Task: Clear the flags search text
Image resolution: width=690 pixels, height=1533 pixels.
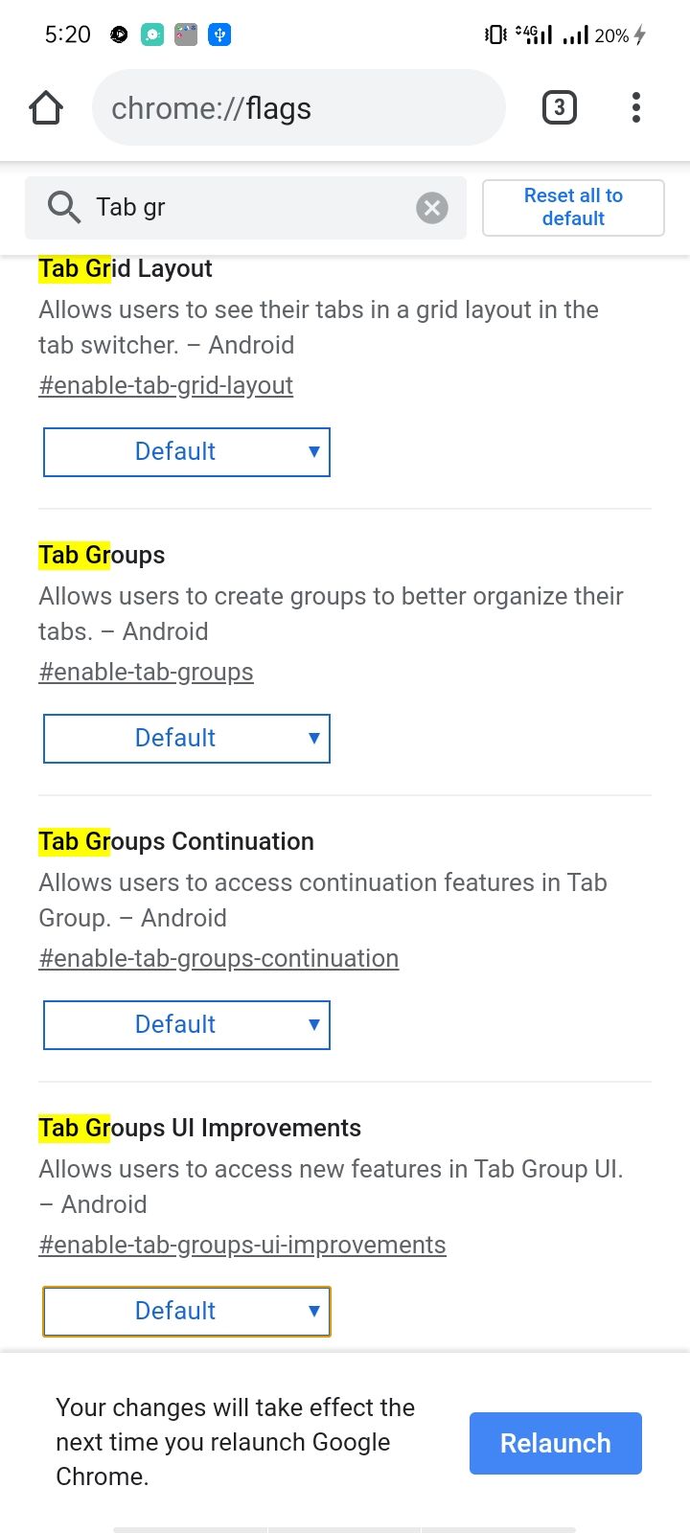Action: tap(432, 208)
